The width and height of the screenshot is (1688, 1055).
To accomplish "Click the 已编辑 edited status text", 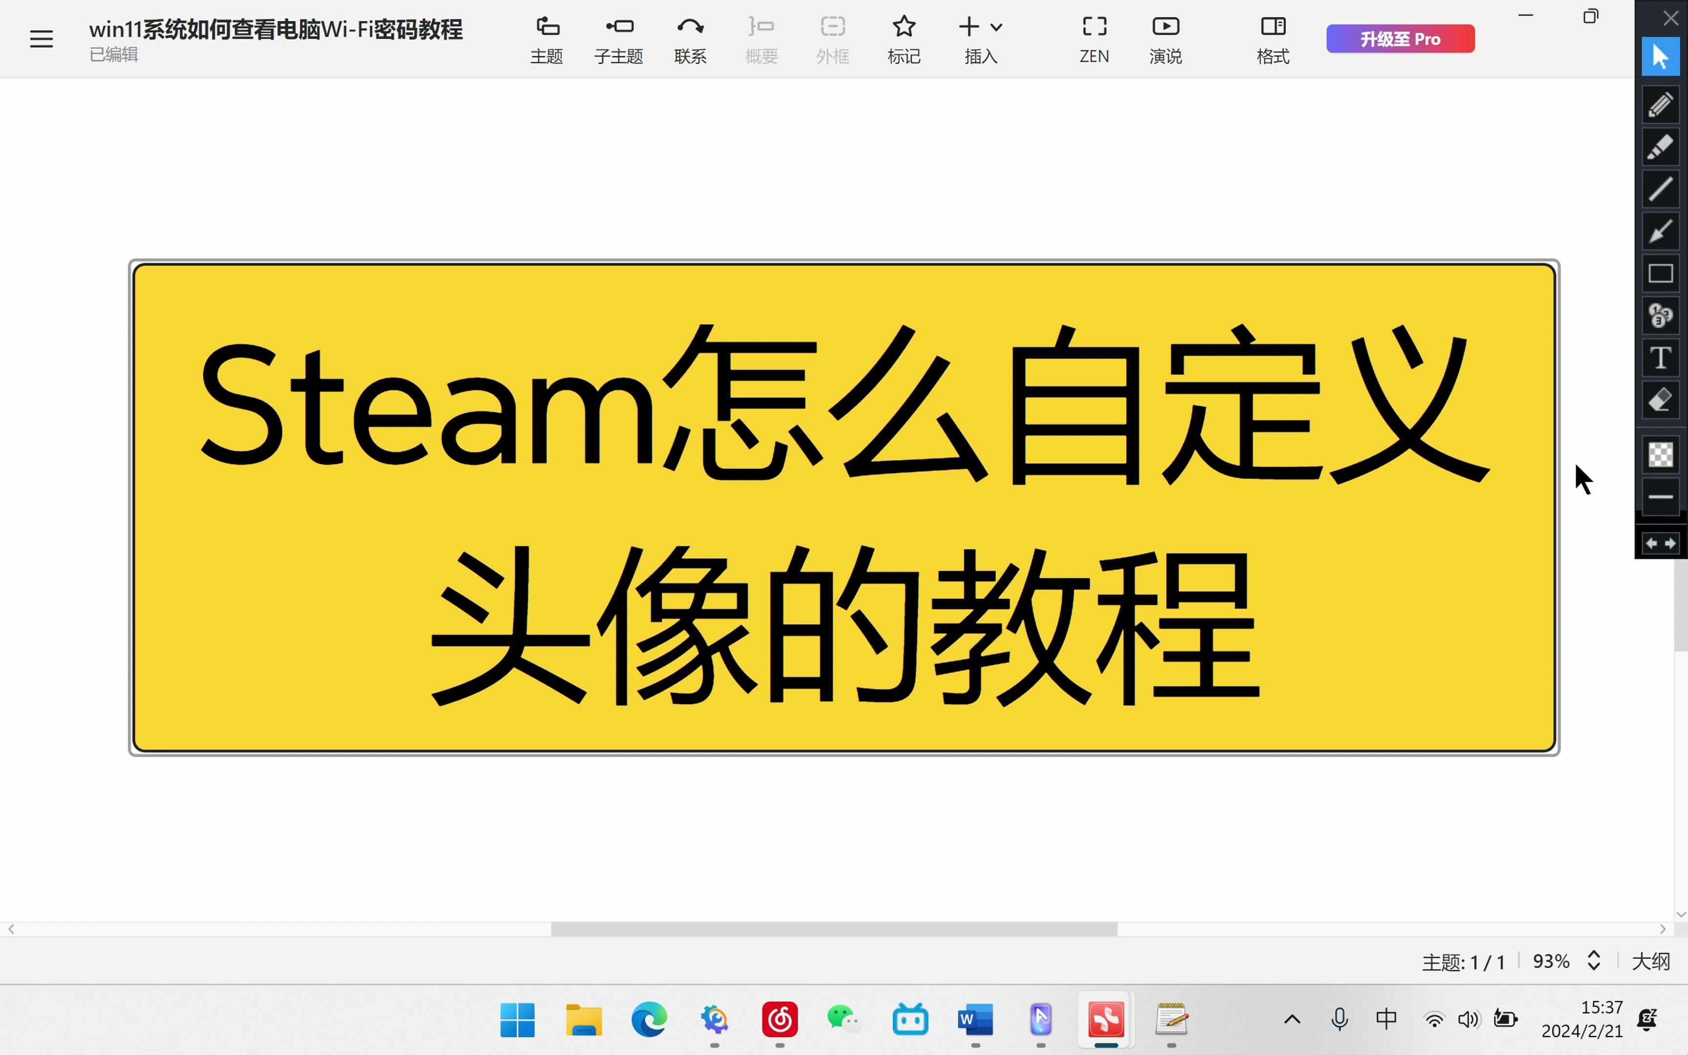I will point(114,54).
